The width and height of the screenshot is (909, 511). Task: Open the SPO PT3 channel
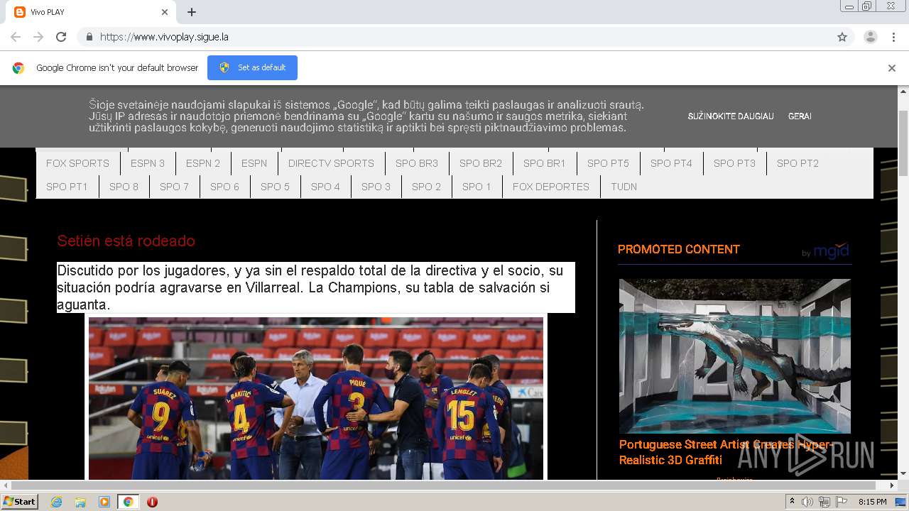[734, 163]
